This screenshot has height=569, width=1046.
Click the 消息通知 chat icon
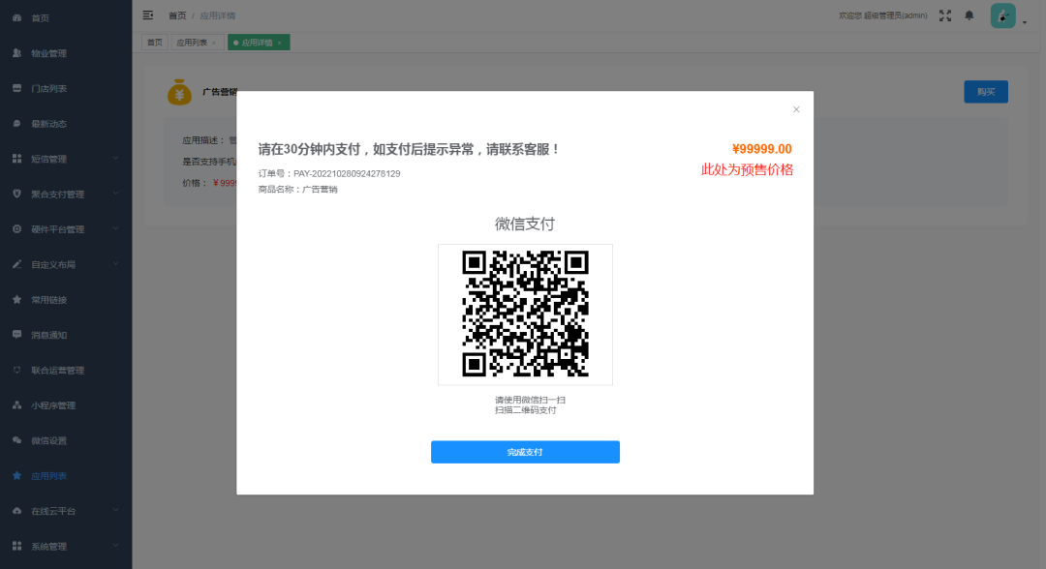[x=16, y=335]
